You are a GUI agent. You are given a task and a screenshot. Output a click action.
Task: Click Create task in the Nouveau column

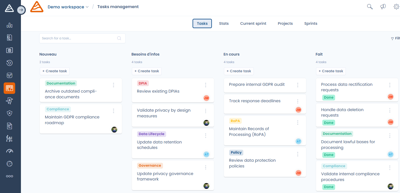point(55,71)
